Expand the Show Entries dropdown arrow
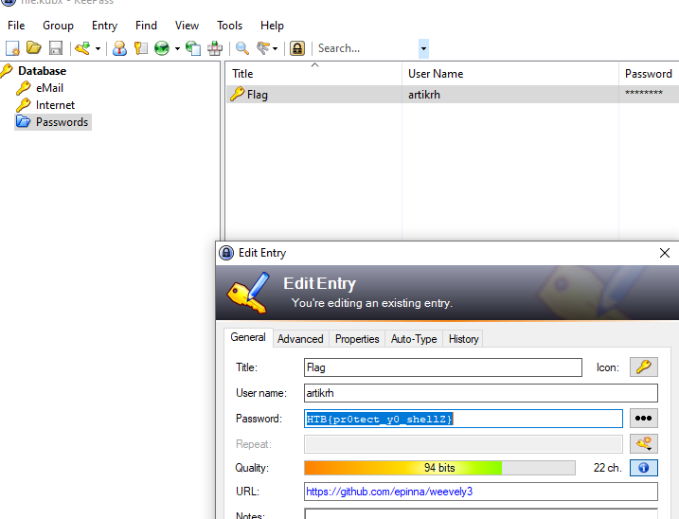Screen dimensions: 679x519 (275, 48)
